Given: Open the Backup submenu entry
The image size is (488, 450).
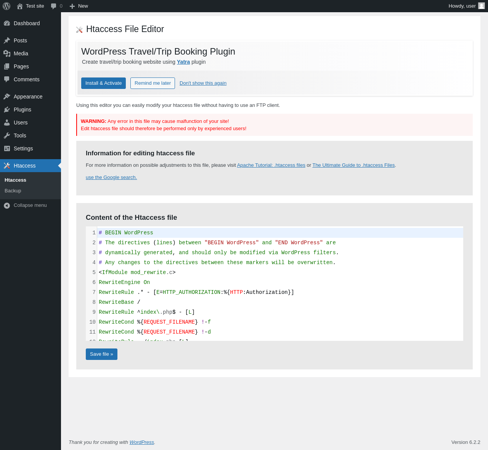Looking at the screenshot, I should 13,191.
